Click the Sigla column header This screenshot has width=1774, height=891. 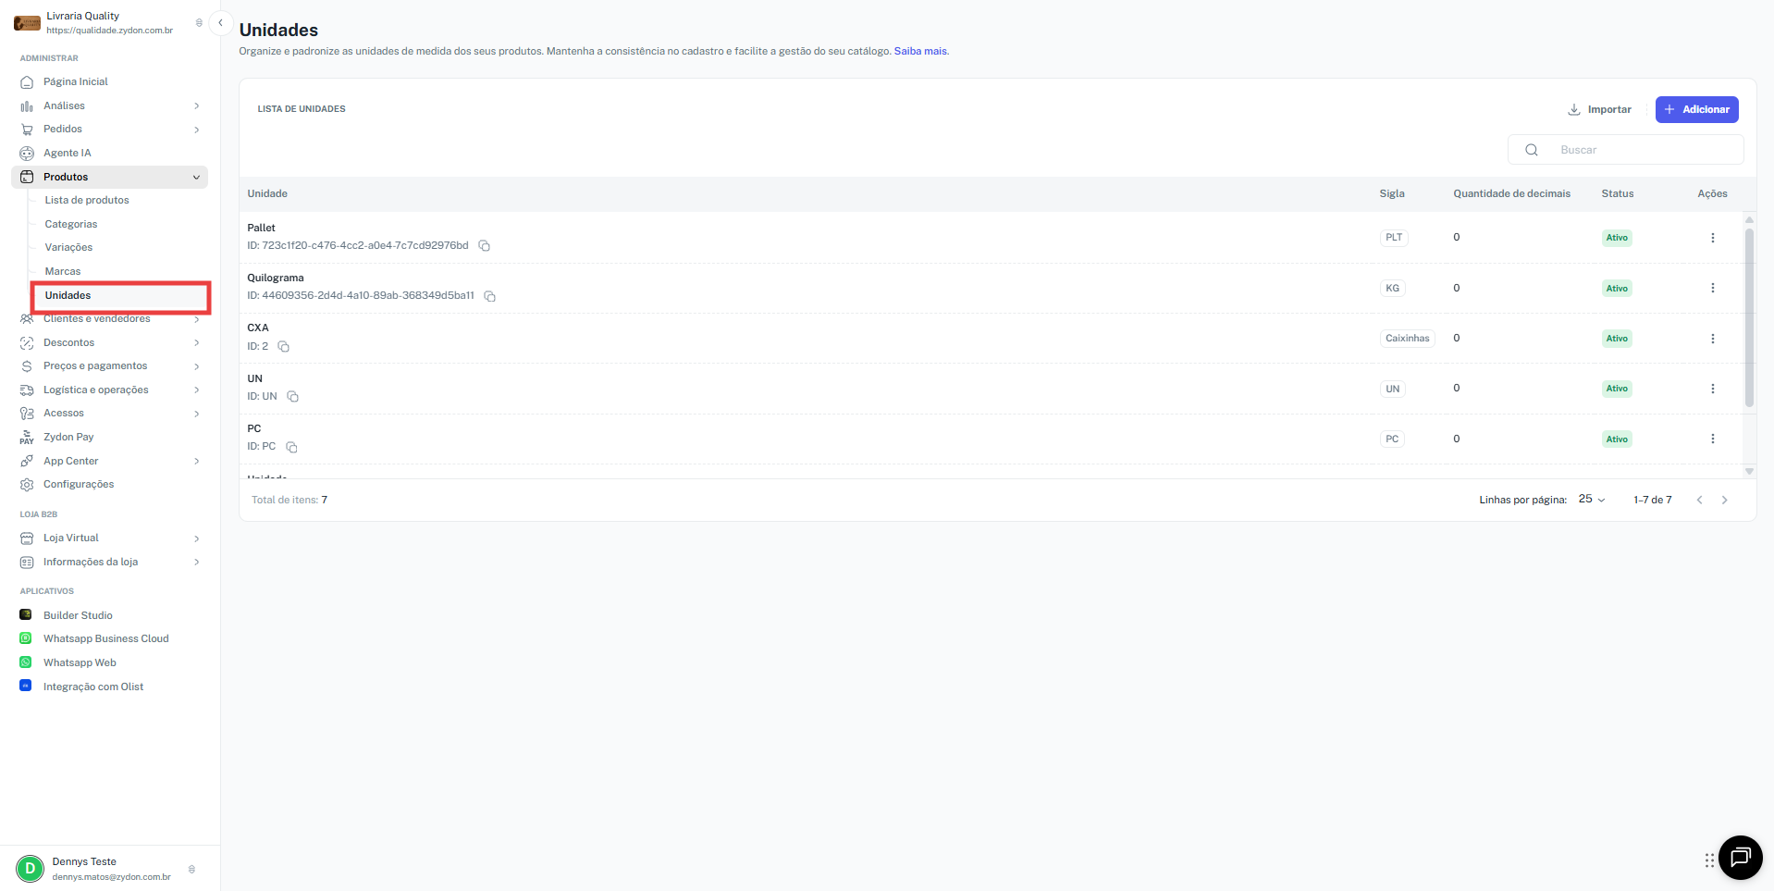pyautogui.click(x=1391, y=193)
